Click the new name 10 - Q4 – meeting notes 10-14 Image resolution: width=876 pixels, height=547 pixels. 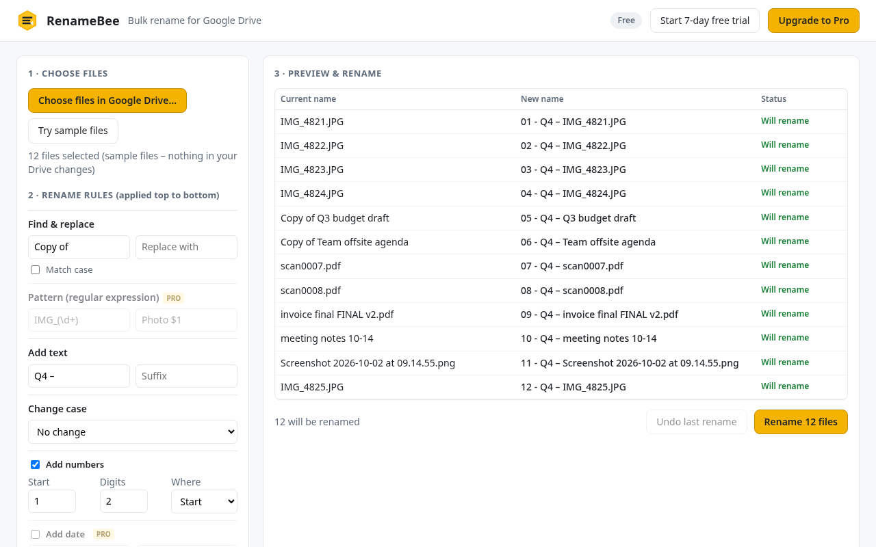pos(589,338)
